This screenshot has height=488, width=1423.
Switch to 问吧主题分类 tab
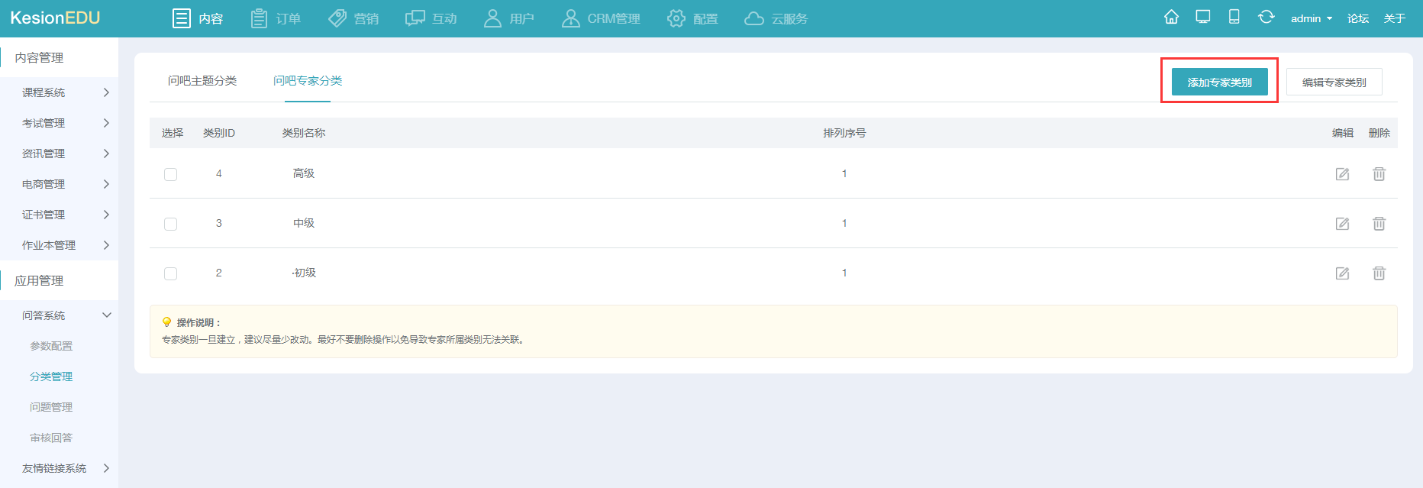pos(202,81)
